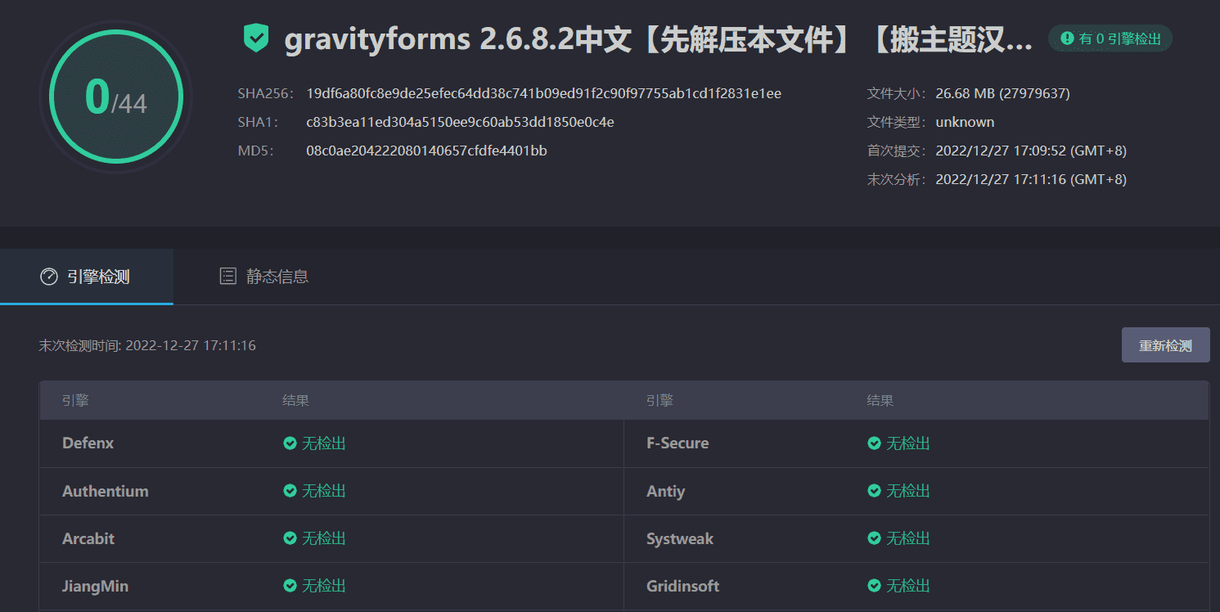Click the Arcabit engine name
The width and height of the screenshot is (1220, 612).
88,538
